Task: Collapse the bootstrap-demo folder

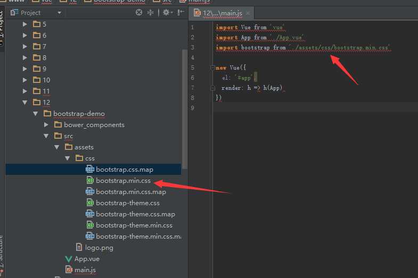Action: tap(36, 114)
